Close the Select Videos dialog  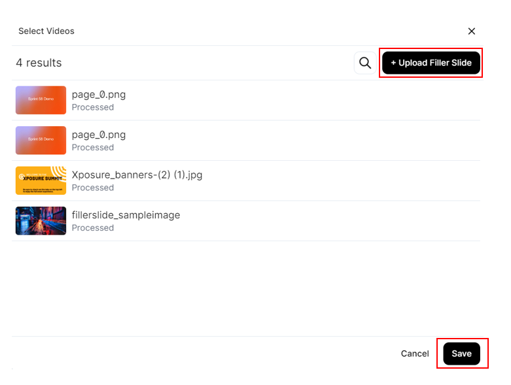471,31
